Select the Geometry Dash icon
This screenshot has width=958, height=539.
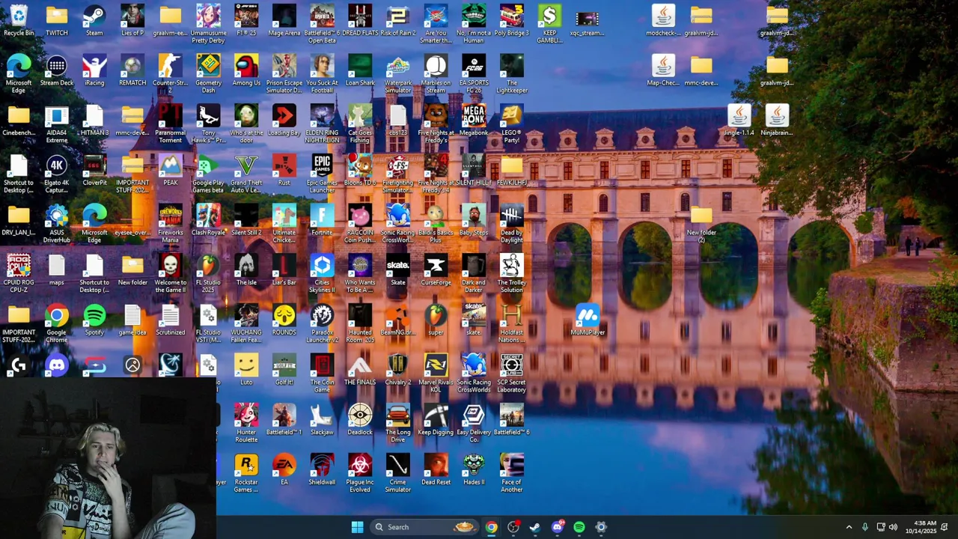(208, 73)
